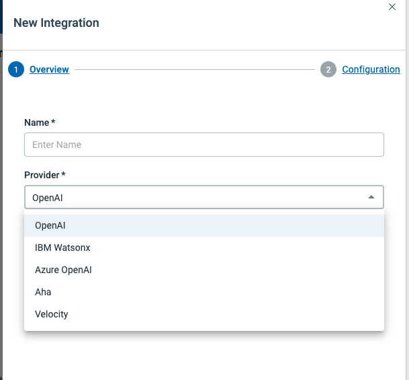This screenshot has width=409, height=380.
Task: Go to the Configuration step link
Action: click(371, 69)
